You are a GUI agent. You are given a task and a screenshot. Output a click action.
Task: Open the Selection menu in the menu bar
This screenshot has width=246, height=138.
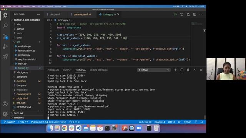point(26,6)
